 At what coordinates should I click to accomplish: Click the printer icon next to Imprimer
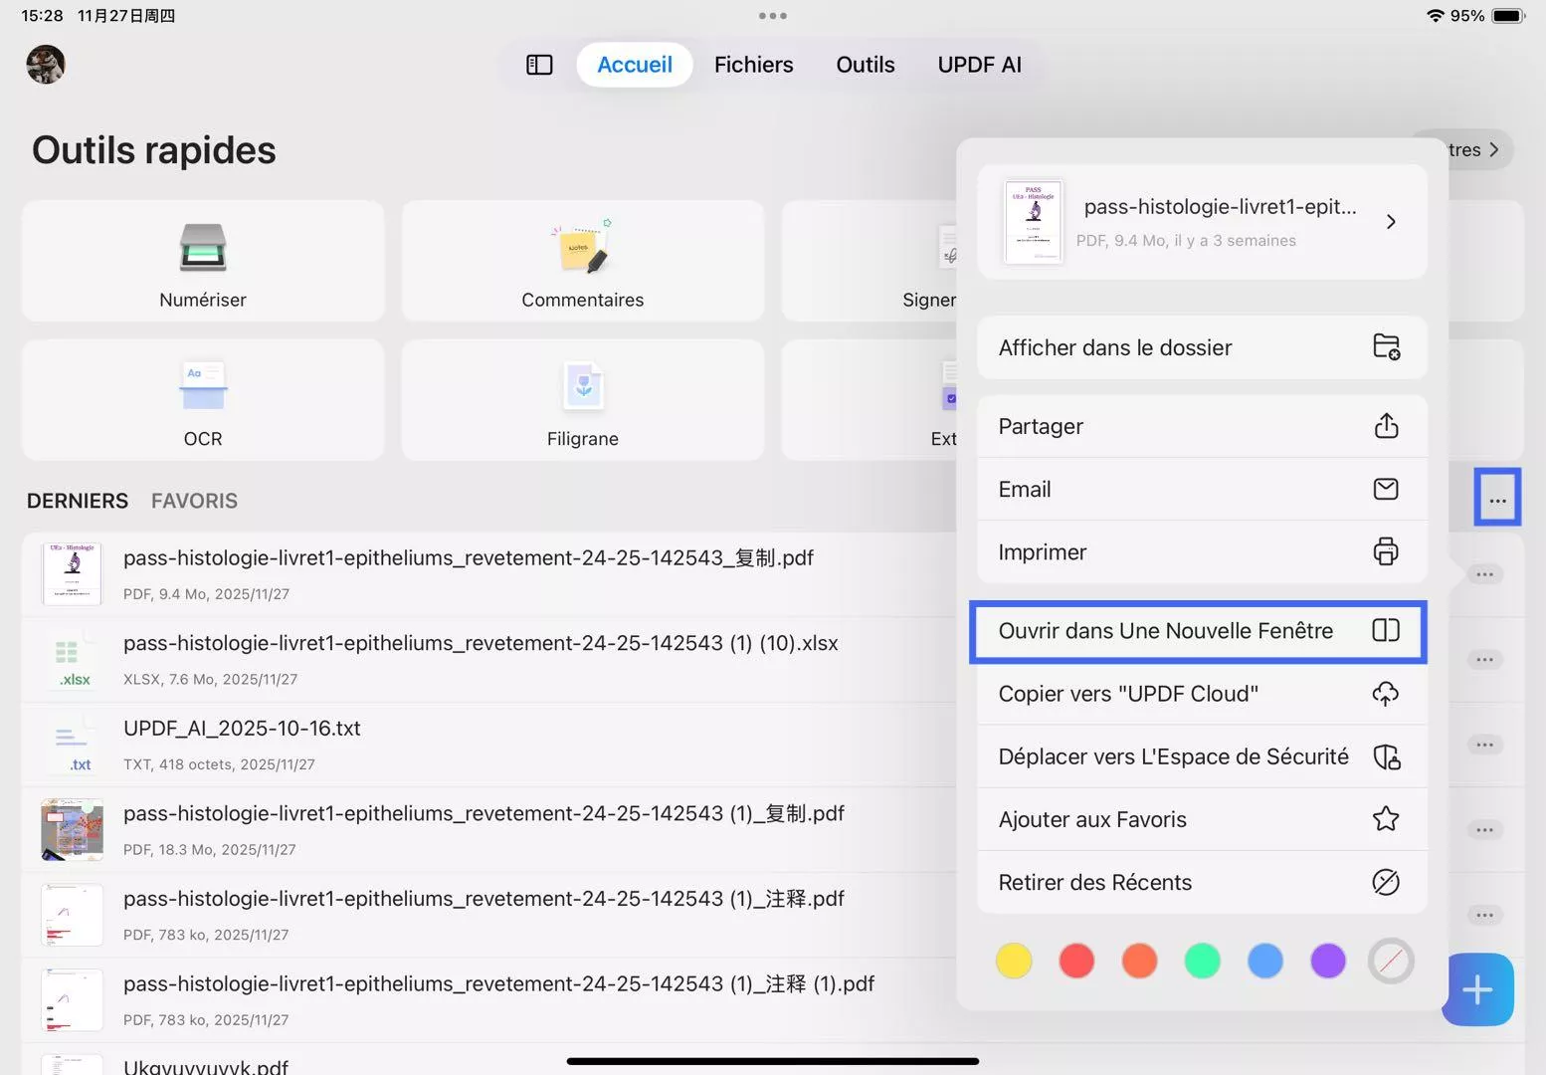1386,551
